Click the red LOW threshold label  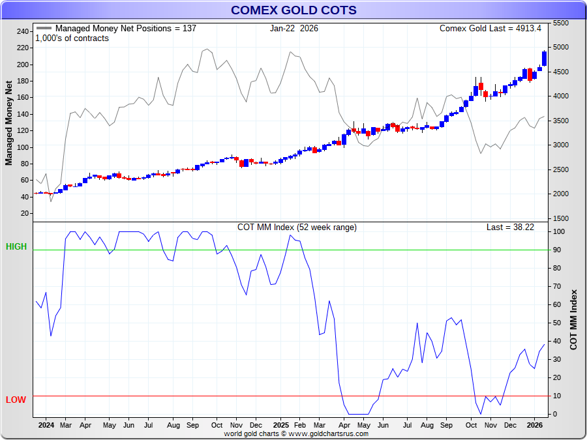(x=16, y=400)
